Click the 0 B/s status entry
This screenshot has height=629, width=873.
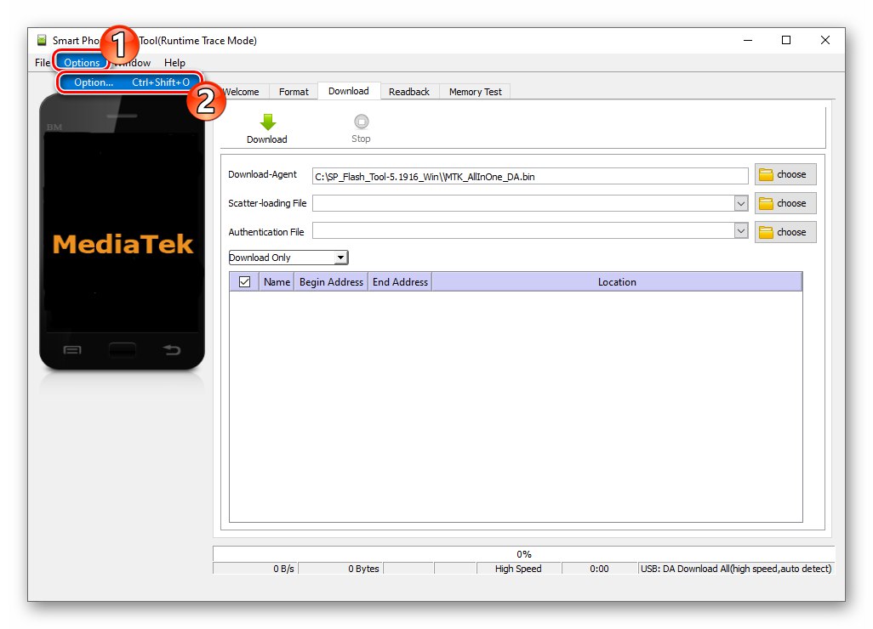255,569
